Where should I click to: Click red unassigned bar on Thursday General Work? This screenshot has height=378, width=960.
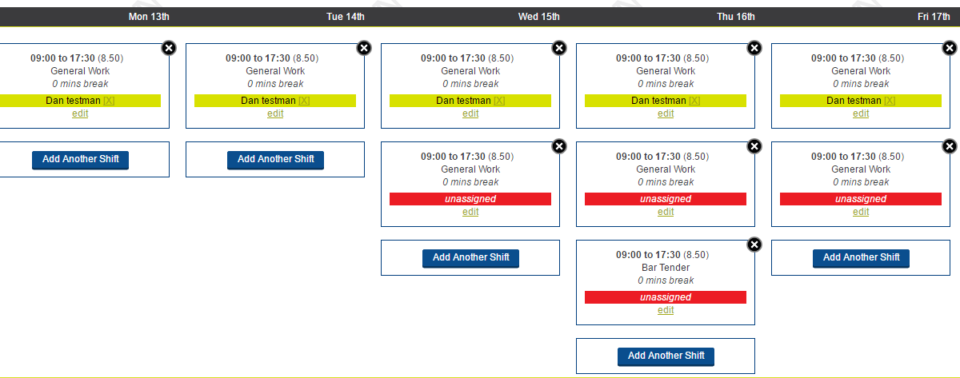666,199
